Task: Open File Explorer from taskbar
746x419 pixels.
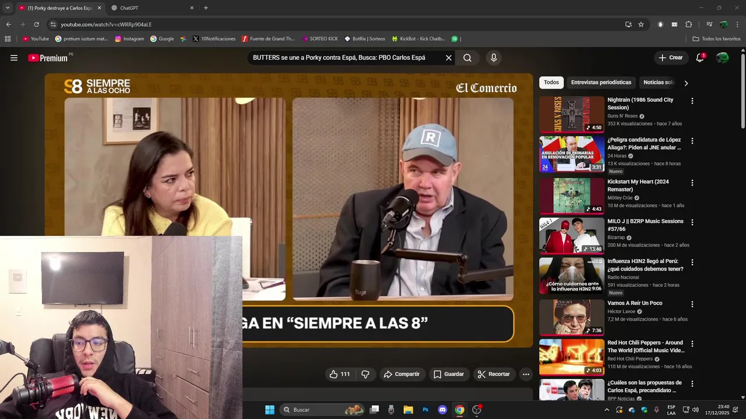Action: pos(408,410)
